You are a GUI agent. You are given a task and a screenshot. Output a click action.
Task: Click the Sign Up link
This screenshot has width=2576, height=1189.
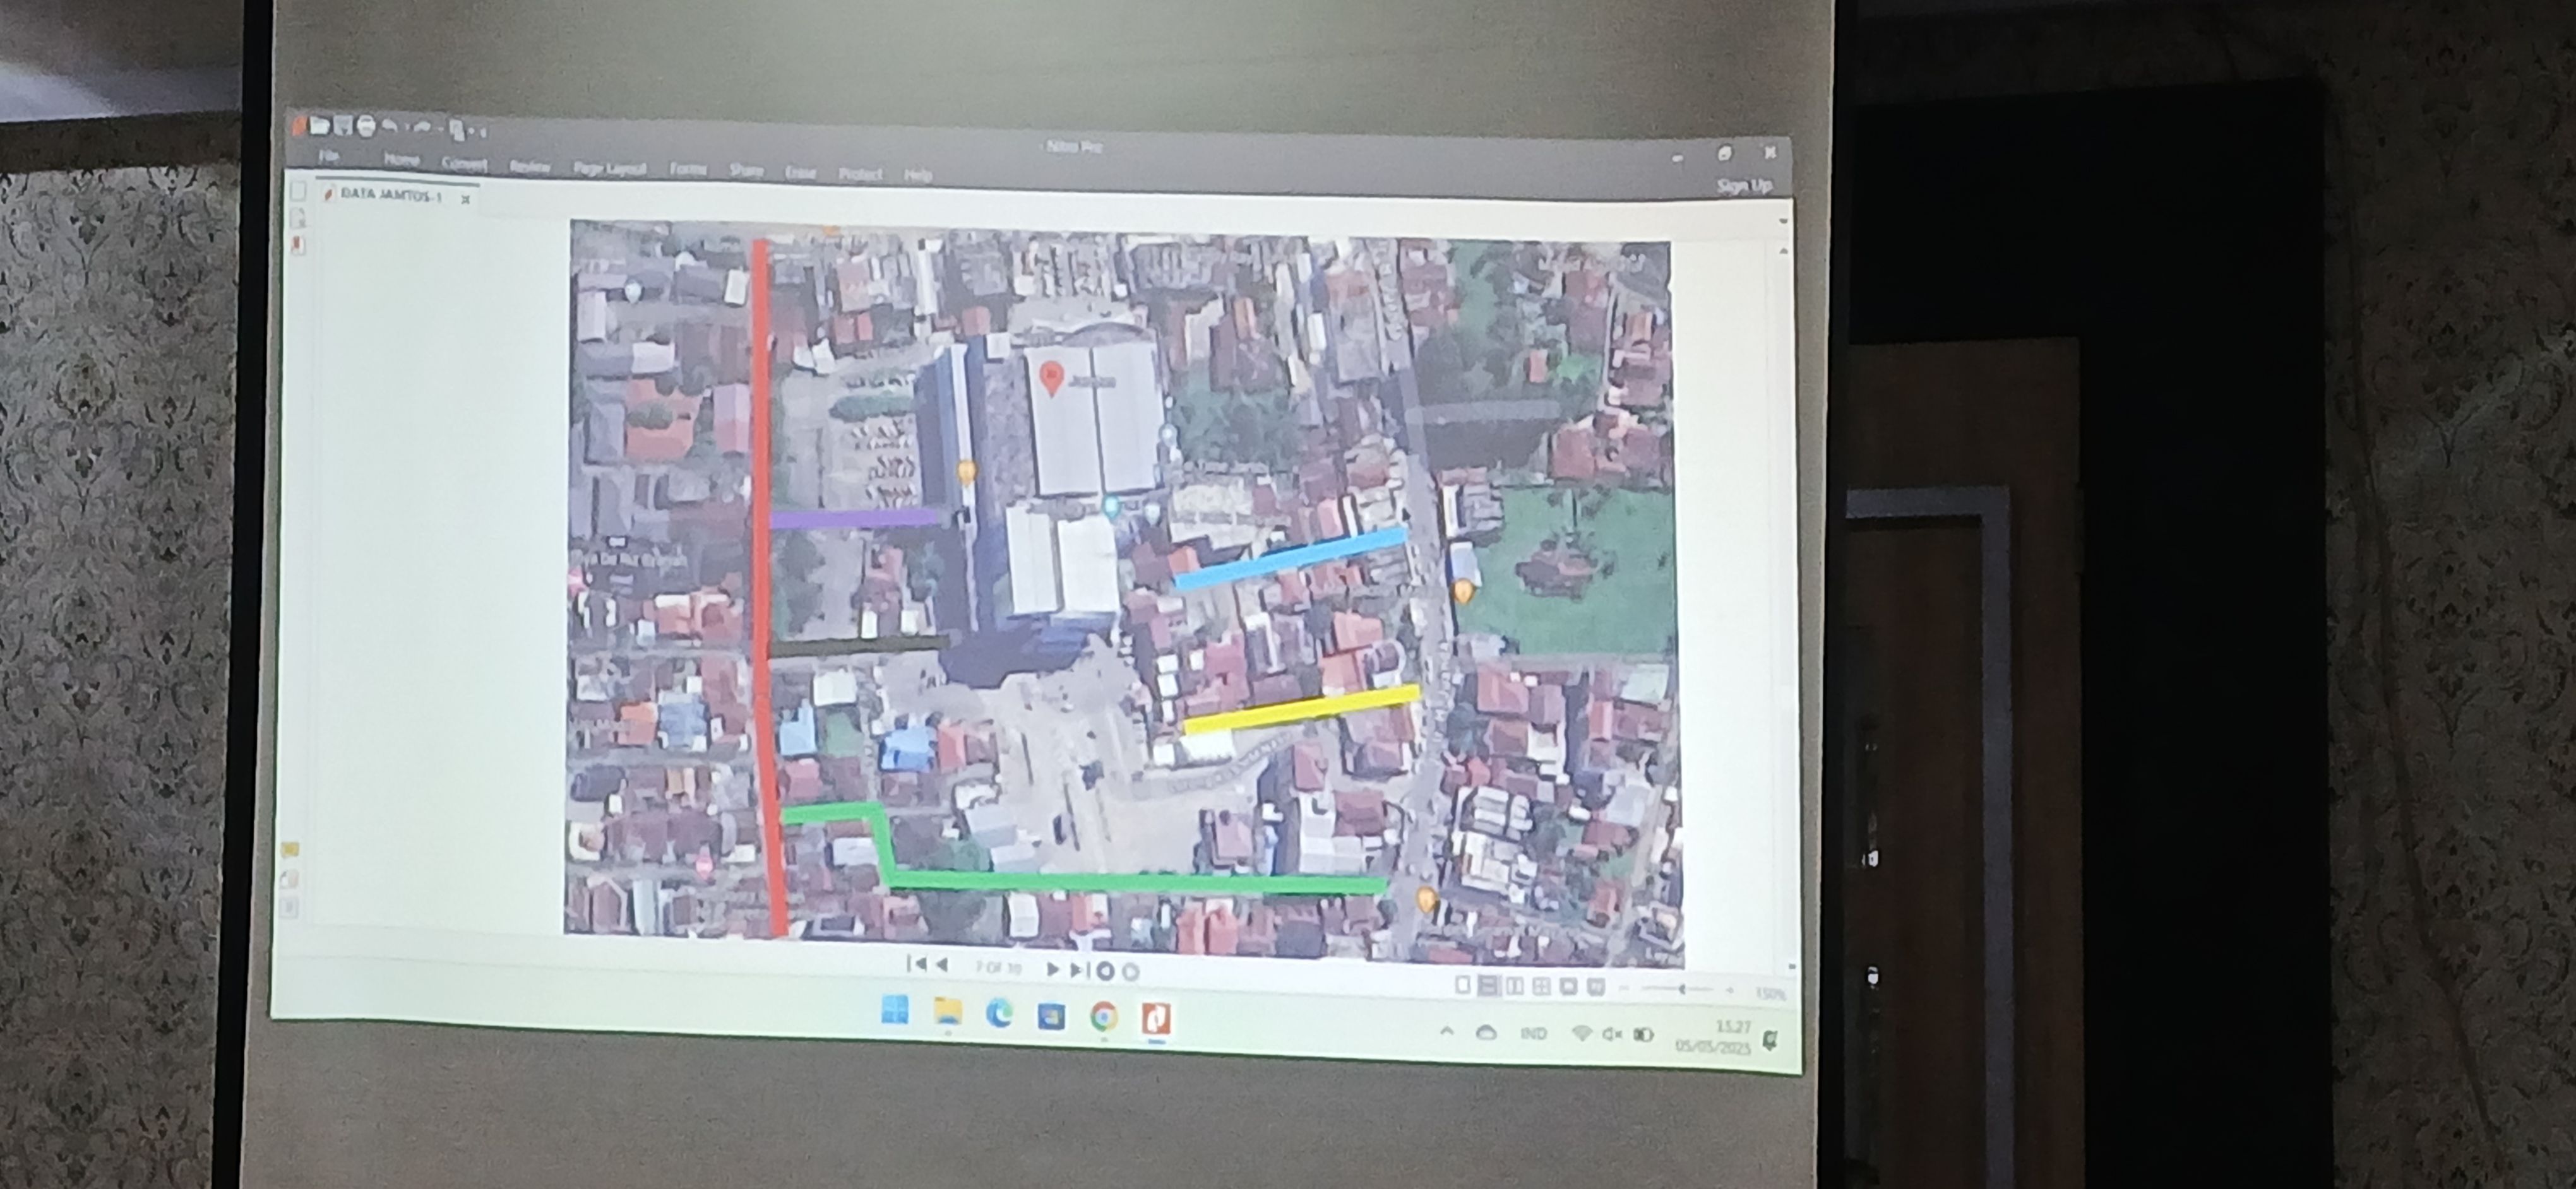[1744, 186]
